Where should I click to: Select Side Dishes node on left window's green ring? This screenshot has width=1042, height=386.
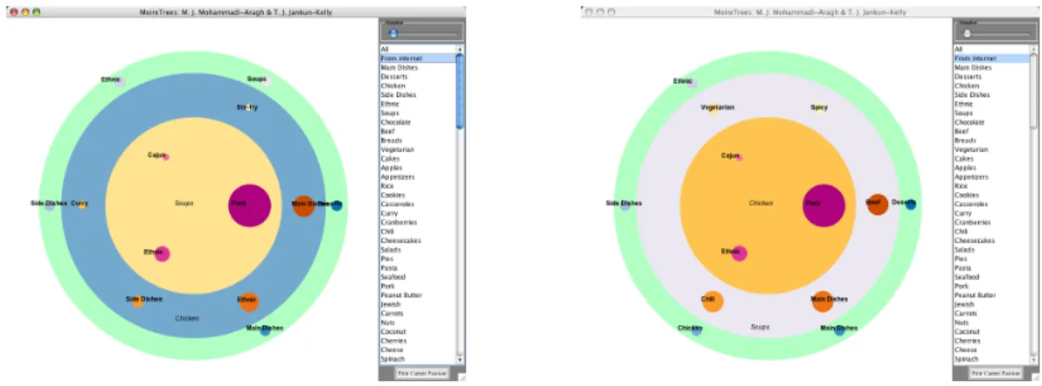tap(50, 205)
